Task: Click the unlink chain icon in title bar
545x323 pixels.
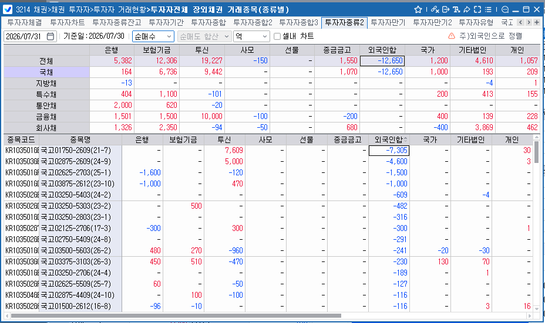Action: pos(435,9)
